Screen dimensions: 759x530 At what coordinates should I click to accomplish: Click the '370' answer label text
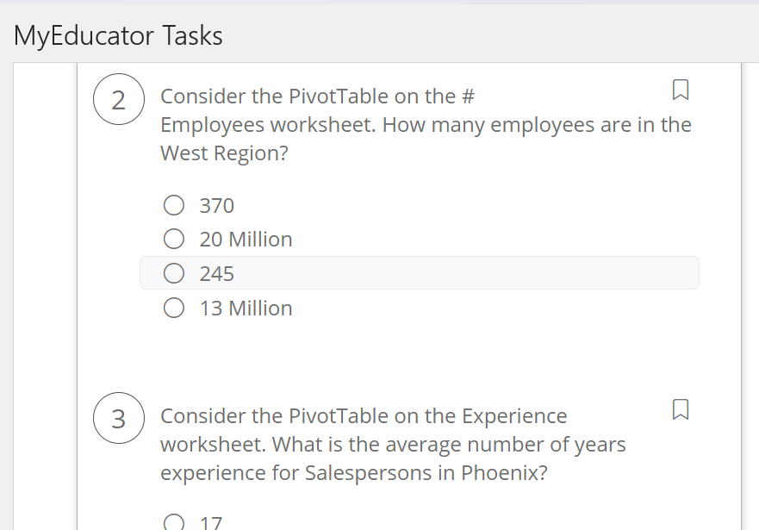[217, 205]
